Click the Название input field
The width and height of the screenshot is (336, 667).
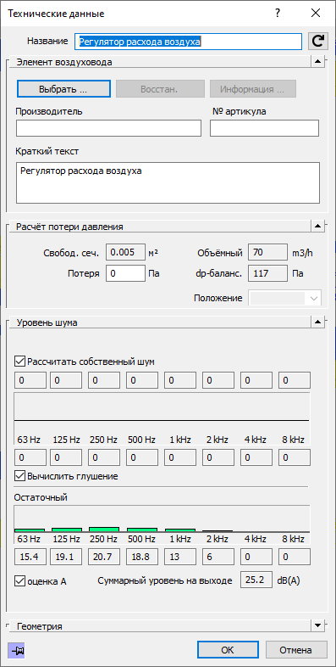189,42
